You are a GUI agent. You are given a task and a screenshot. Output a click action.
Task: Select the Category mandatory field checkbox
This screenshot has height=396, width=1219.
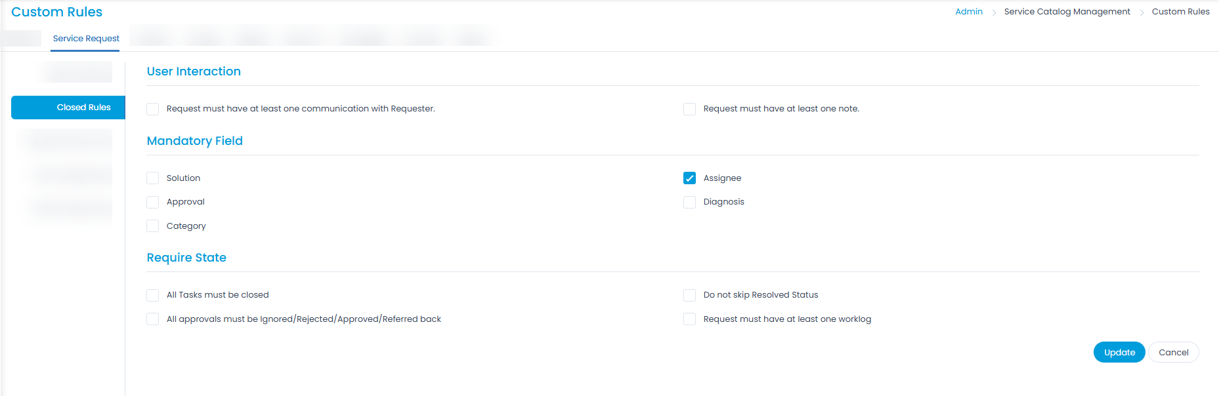click(x=153, y=226)
